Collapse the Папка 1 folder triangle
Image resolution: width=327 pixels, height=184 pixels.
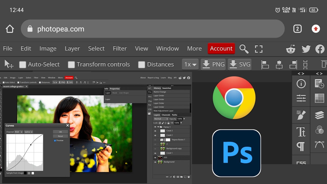[158, 127]
